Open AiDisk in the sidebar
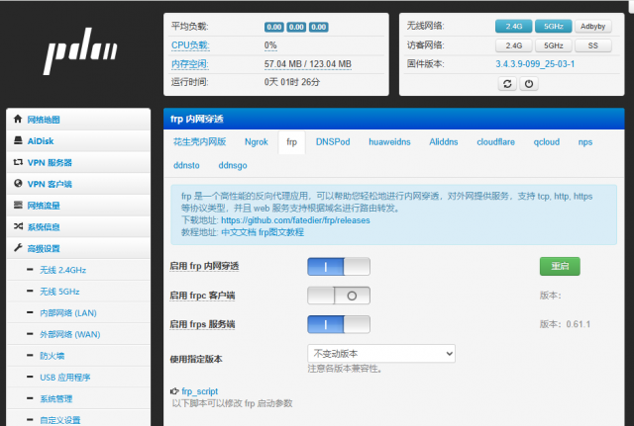This screenshot has height=426, width=634. pyautogui.click(x=78, y=140)
